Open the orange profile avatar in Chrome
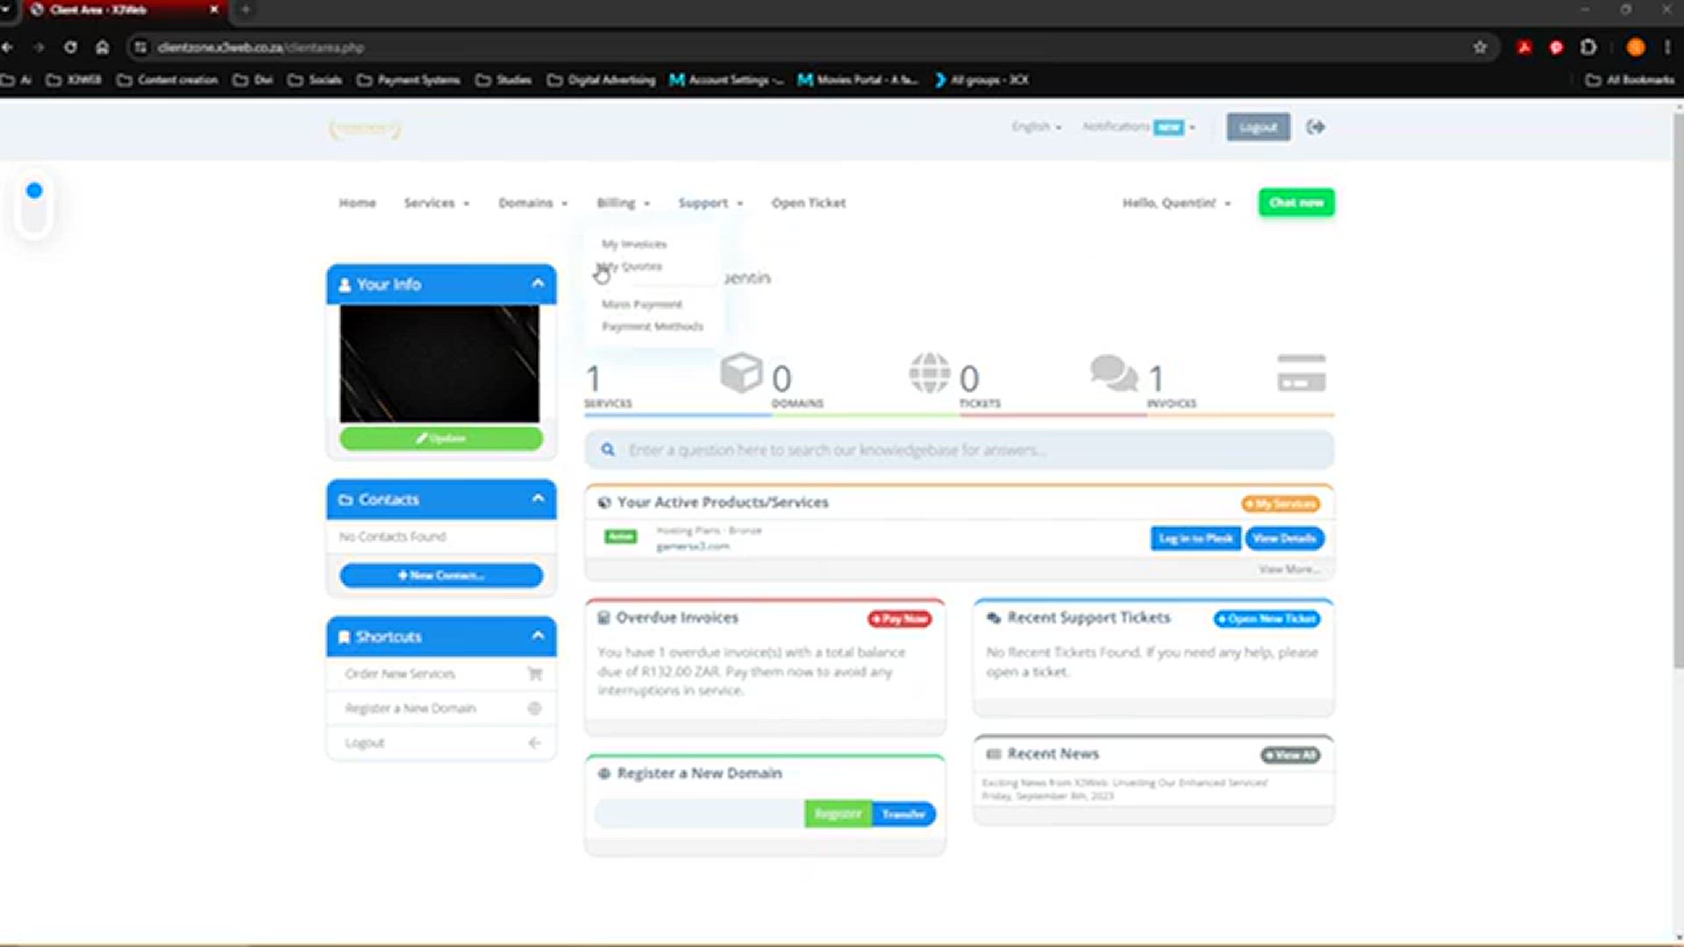Viewport: 1684px width, 947px height. (1636, 47)
